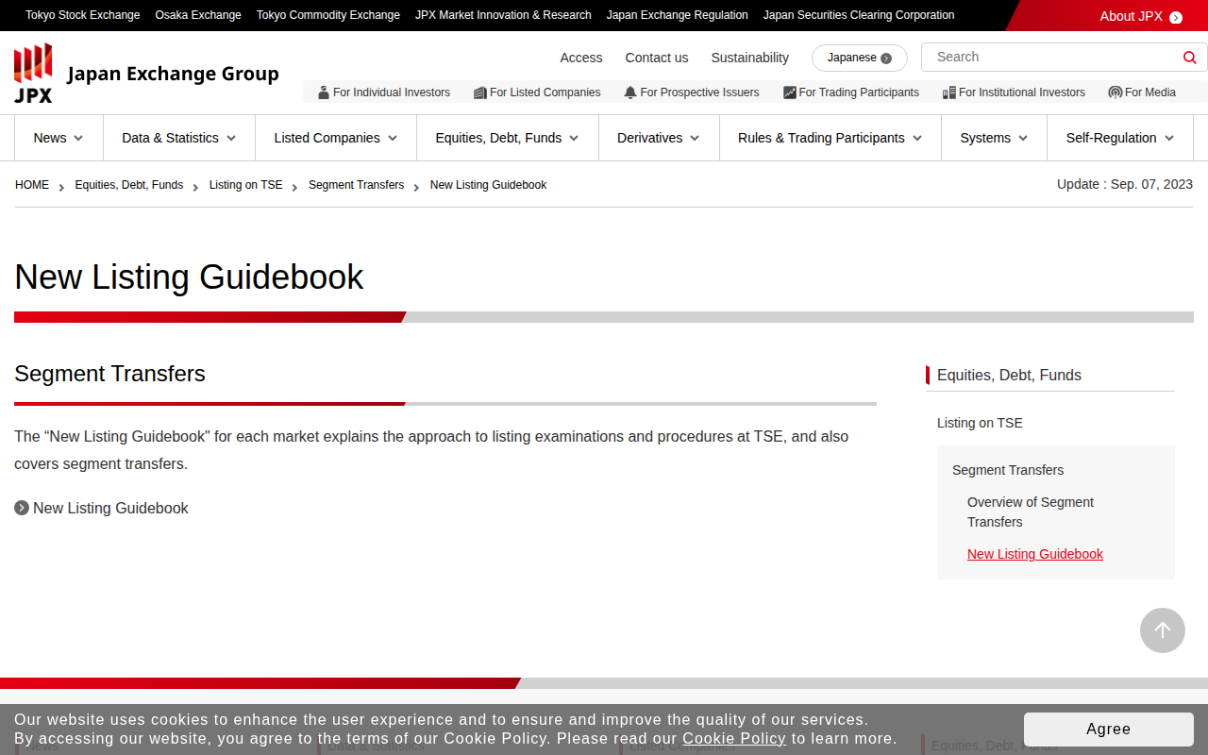The height and width of the screenshot is (755, 1208).
Task: Open the New Listing Guidebook content link
Action: click(110, 508)
